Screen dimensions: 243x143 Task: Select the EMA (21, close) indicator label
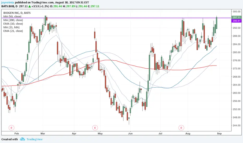(13, 31)
